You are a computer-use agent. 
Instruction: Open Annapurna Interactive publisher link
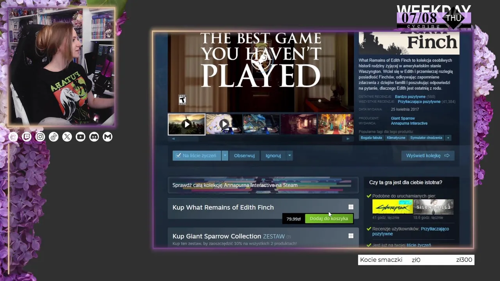pos(409,123)
